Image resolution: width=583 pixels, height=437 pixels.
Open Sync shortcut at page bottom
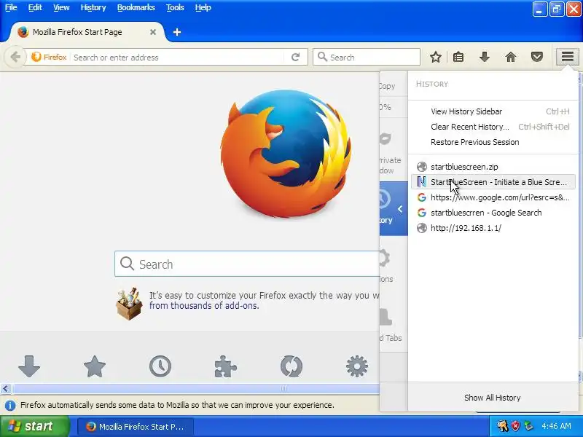click(291, 366)
